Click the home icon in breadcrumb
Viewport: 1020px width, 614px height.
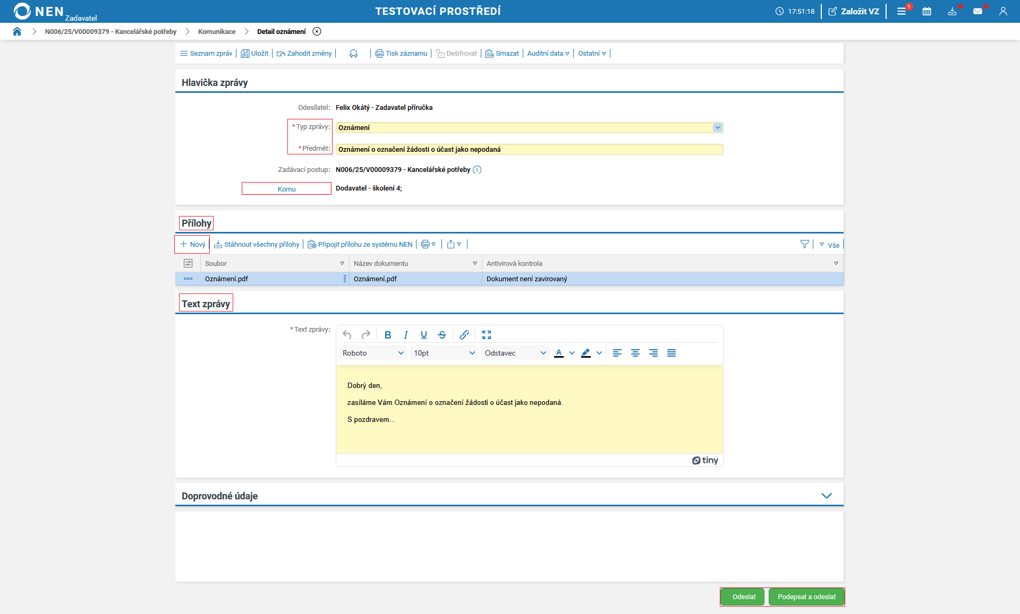[x=17, y=31]
